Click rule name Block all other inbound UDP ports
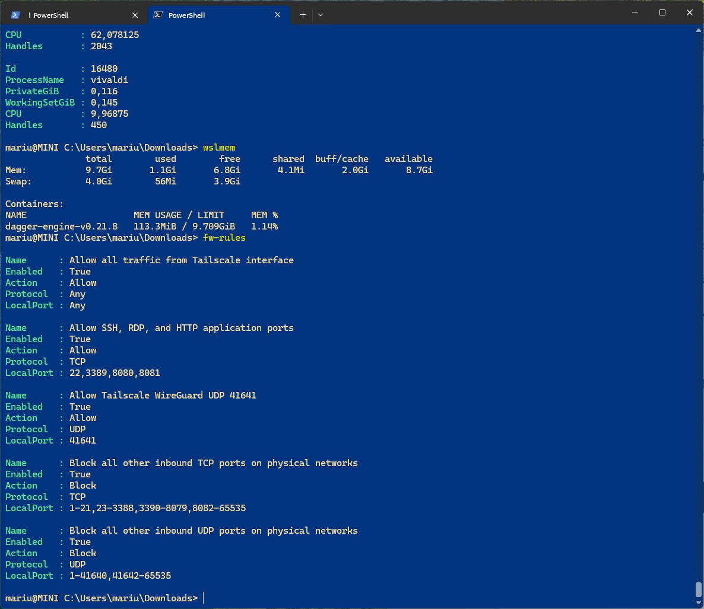Viewport: 704px width, 609px height. click(x=214, y=531)
